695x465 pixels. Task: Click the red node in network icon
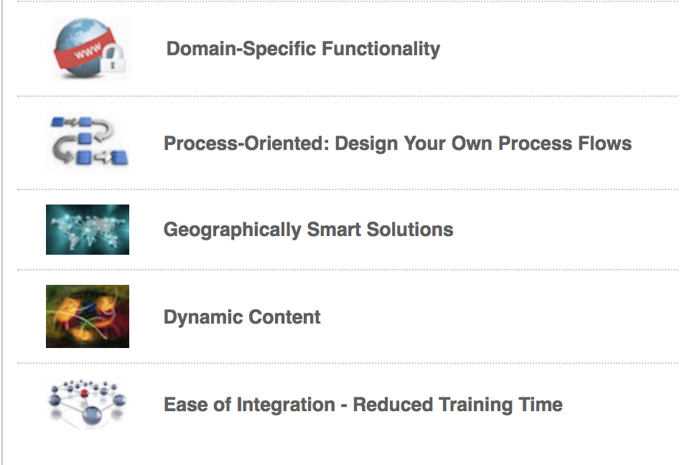[84, 393]
